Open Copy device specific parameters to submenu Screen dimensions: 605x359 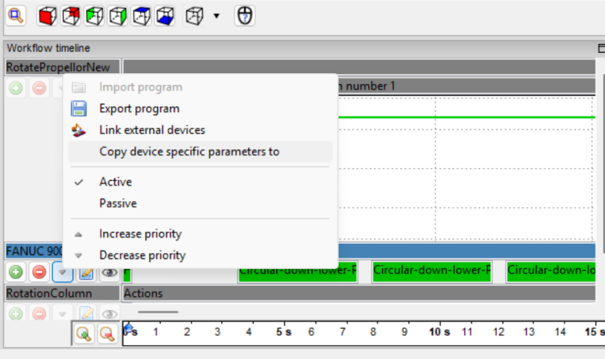(x=189, y=152)
